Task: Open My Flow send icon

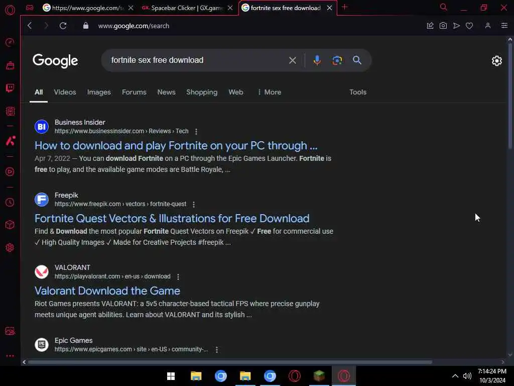Action: pyautogui.click(x=456, y=26)
